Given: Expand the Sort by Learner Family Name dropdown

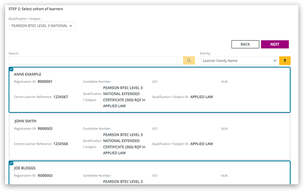Looking at the screenshot, I should click(x=238, y=60).
